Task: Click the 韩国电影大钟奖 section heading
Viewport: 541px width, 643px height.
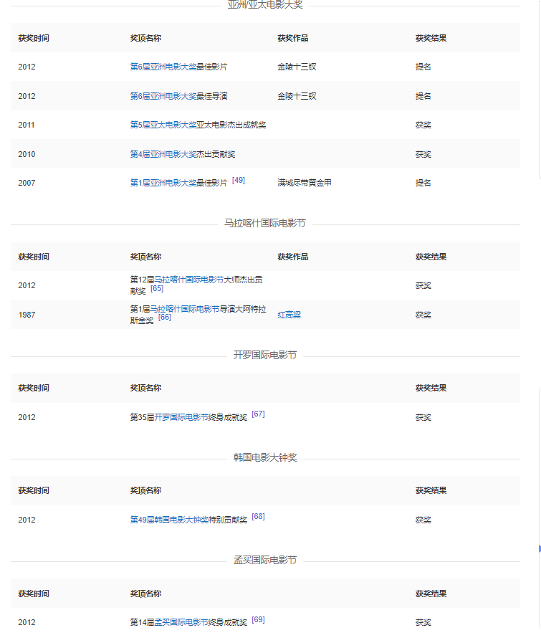Action: point(265,457)
